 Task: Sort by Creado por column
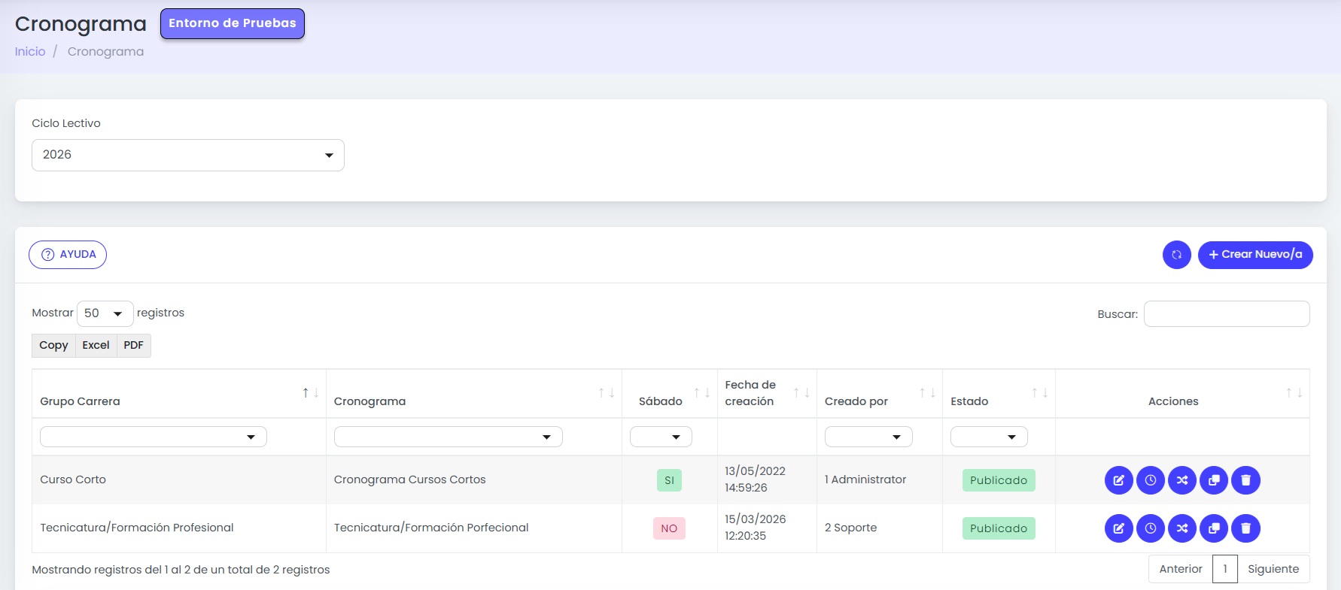[880, 394]
